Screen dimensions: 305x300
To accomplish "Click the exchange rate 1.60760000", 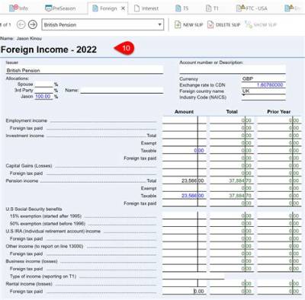I will 264,85.
